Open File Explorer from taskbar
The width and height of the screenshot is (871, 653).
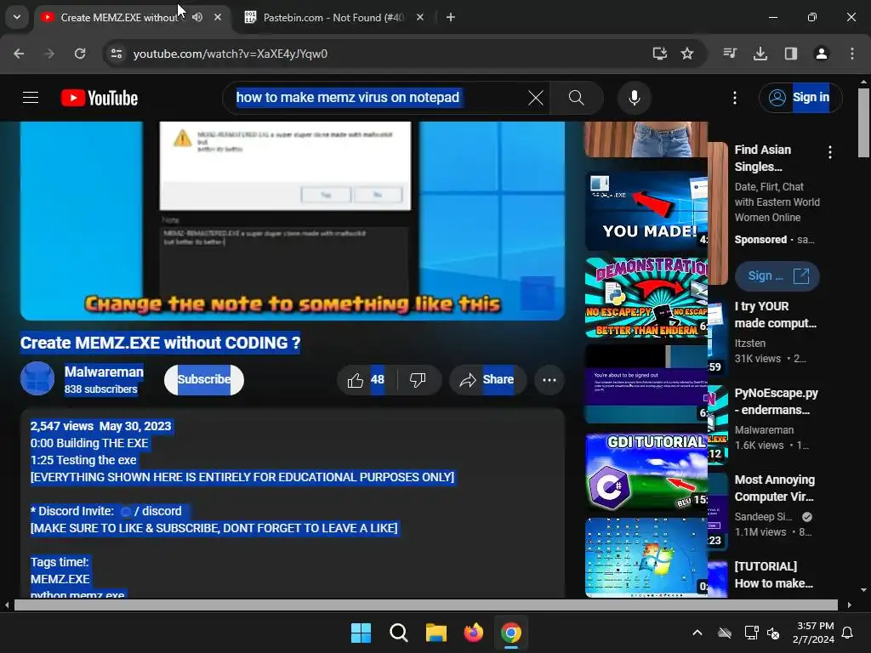coord(436,633)
